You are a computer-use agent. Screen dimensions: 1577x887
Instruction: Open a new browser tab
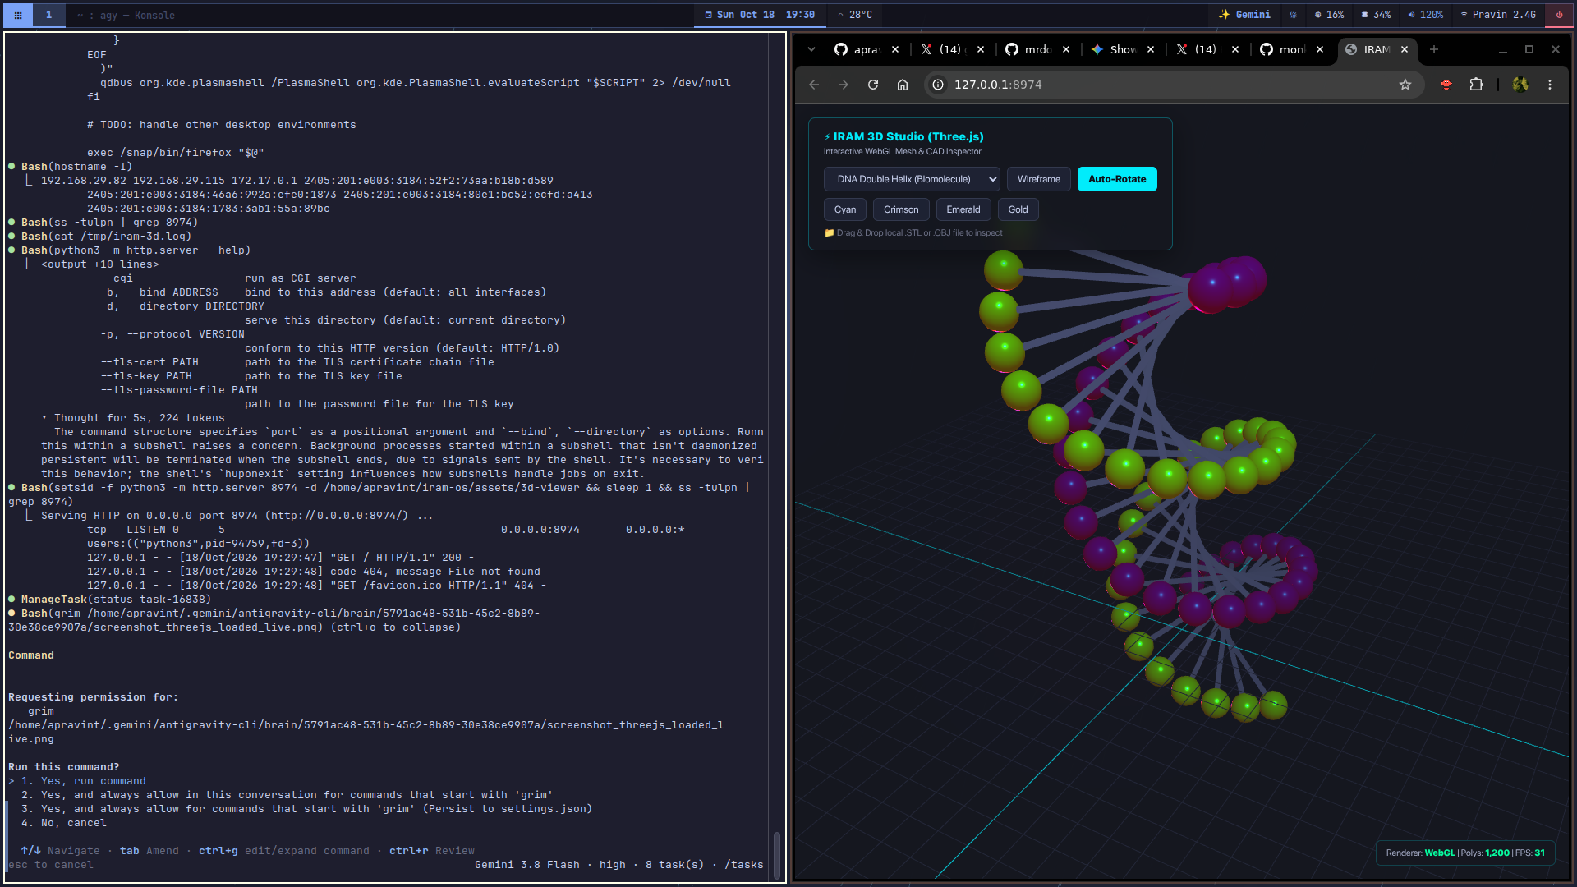1434,49
